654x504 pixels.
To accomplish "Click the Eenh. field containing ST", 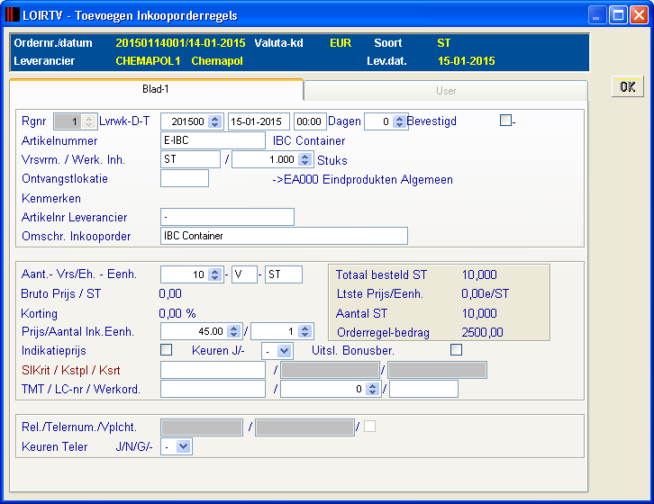I will (x=284, y=274).
